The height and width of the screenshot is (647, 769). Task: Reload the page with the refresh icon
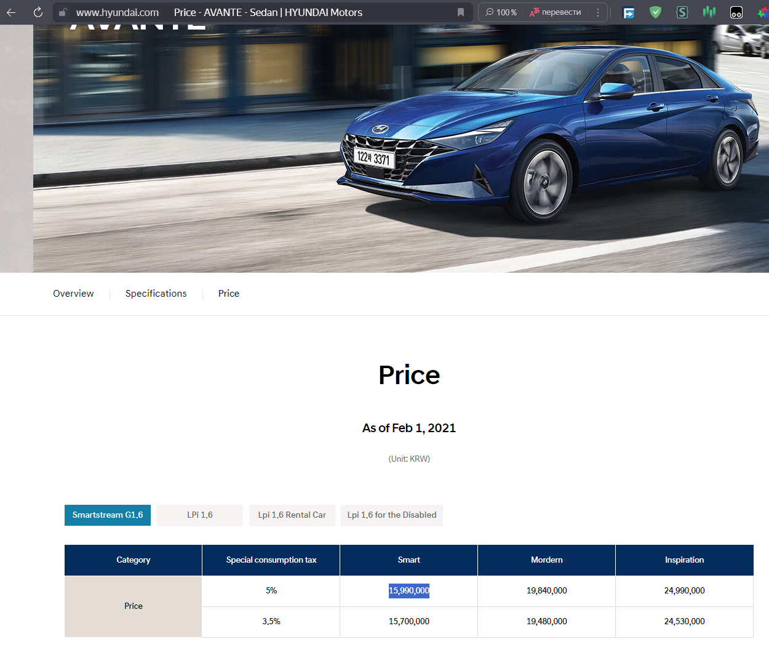(x=38, y=12)
